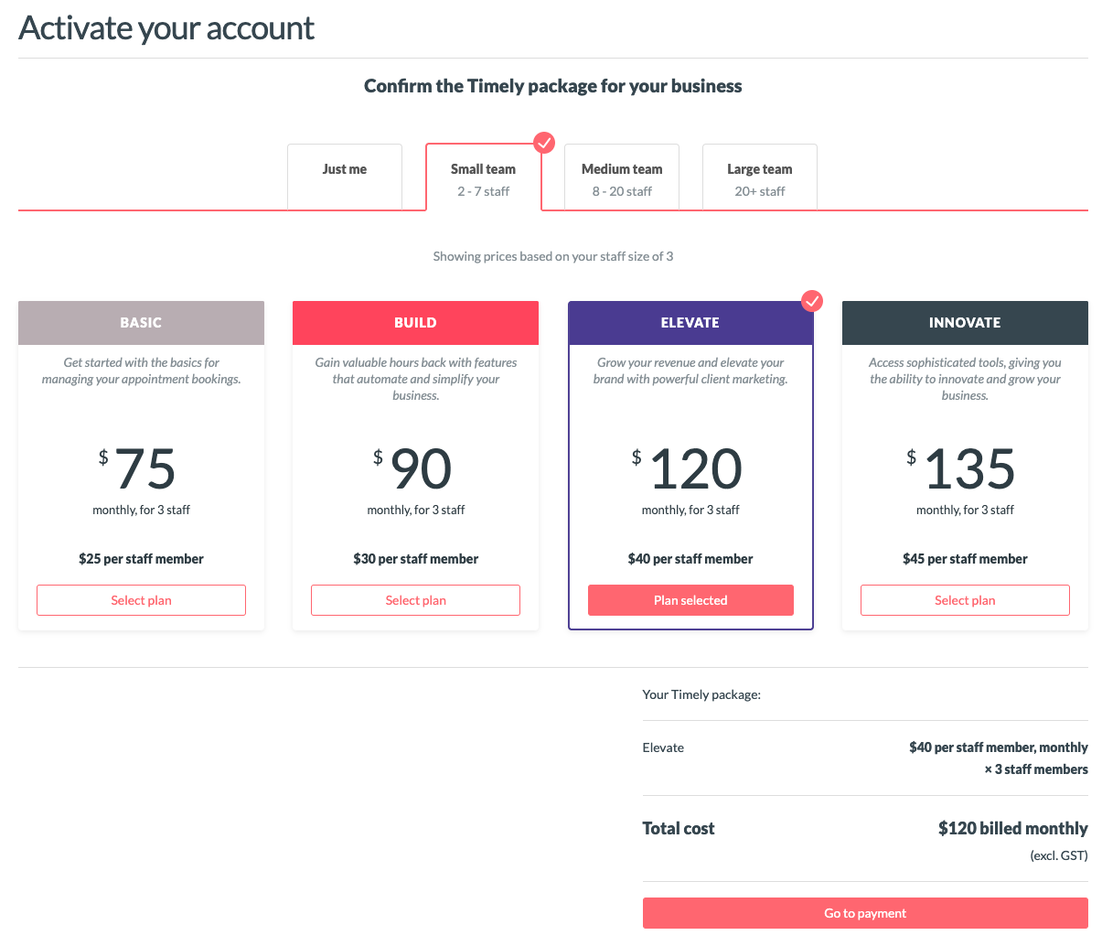The width and height of the screenshot is (1102, 946).
Task: Select the BASIC plan header banner
Action: [141, 322]
